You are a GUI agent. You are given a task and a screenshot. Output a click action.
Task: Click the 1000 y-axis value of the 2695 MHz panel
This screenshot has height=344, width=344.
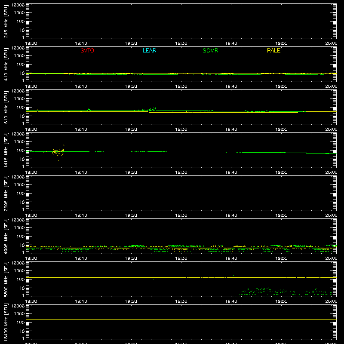click(19, 185)
